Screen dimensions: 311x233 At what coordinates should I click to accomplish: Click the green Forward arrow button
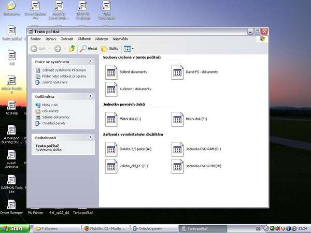click(x=58, y=49)
